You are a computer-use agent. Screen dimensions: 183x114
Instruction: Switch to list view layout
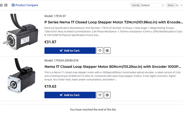coord(6,5)
